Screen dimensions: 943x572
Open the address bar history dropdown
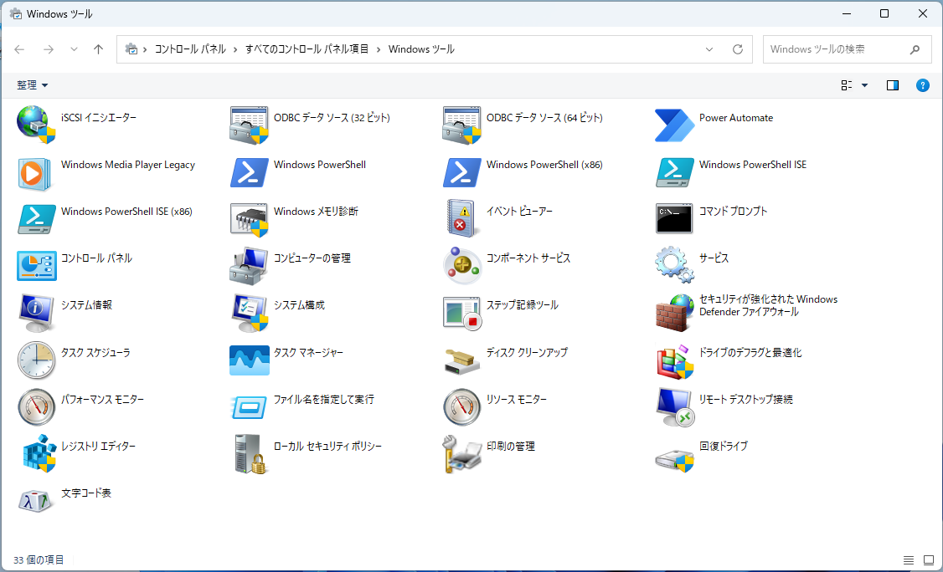709,49
